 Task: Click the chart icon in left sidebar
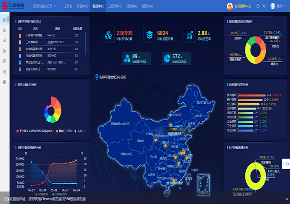tap(4, 40)
